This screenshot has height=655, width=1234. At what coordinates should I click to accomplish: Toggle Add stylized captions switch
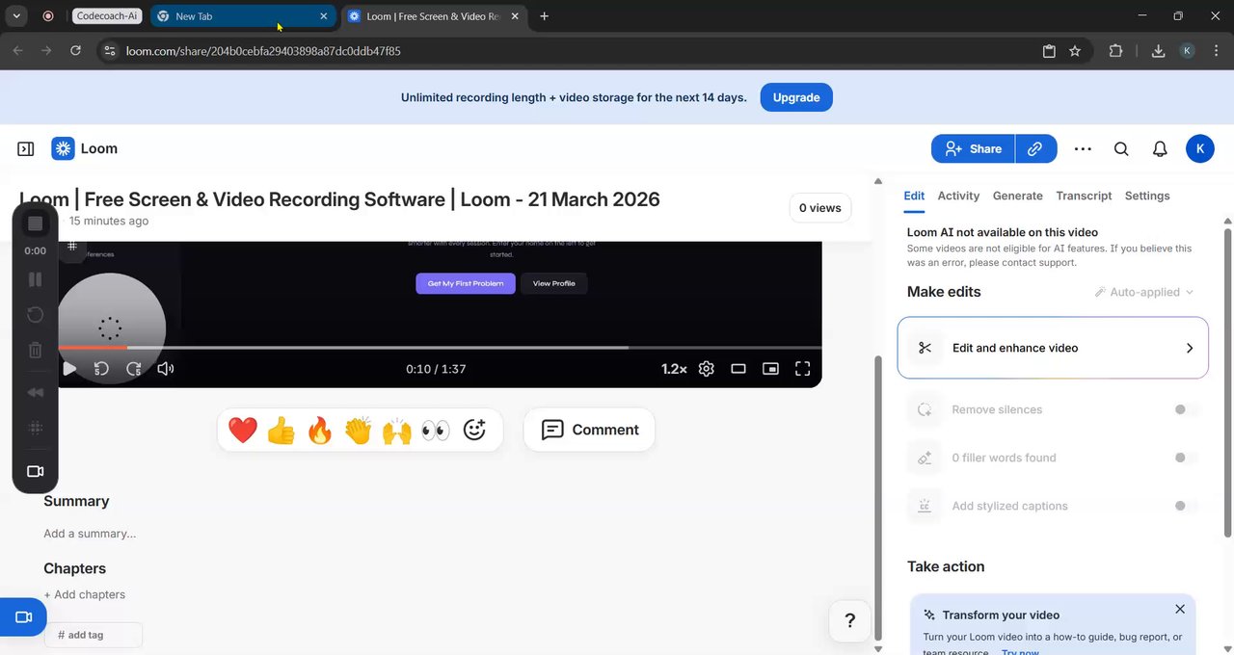[1186, 506]
